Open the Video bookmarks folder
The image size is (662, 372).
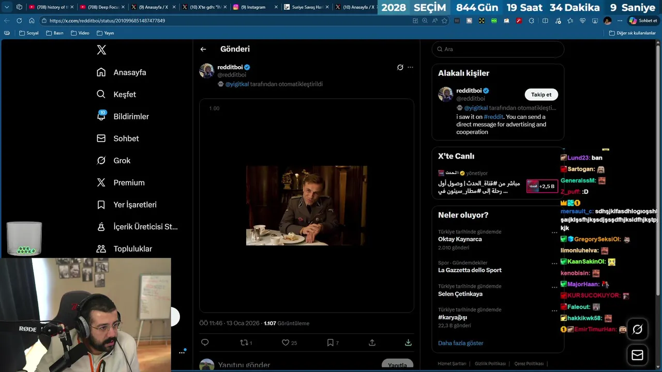(80, 33)
